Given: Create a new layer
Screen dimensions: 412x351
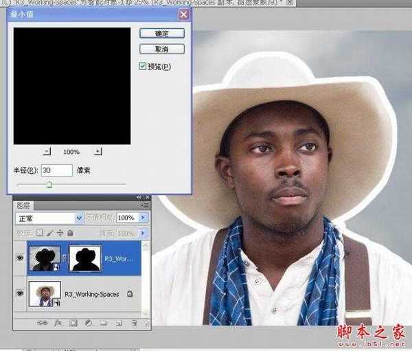Looking at the screenshot, I should tap(118, 321).
